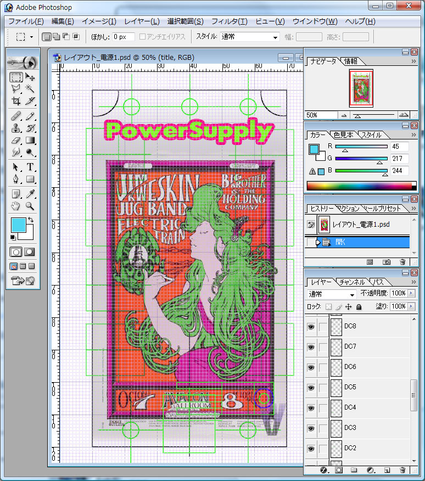Select the Clone Stamp tool

point(16,128)
